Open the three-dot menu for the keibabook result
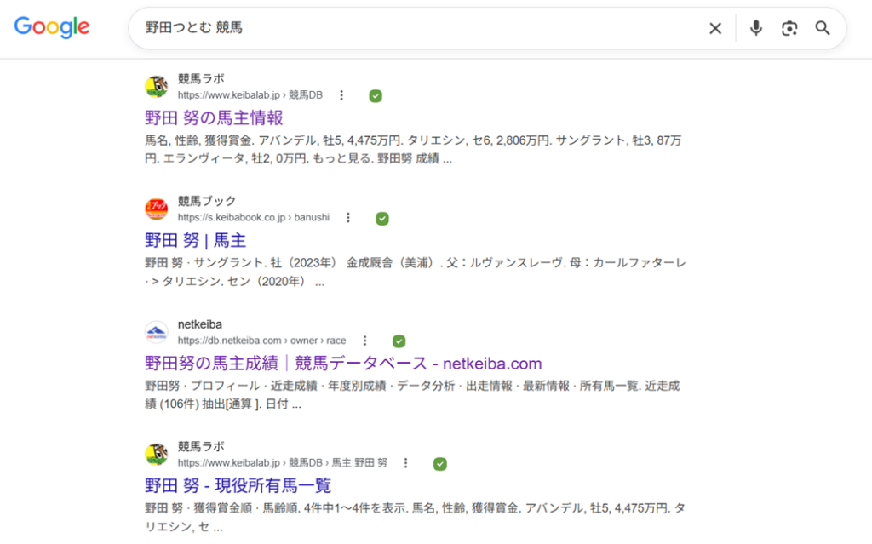The image size is (872, 544). coord(348,217)
